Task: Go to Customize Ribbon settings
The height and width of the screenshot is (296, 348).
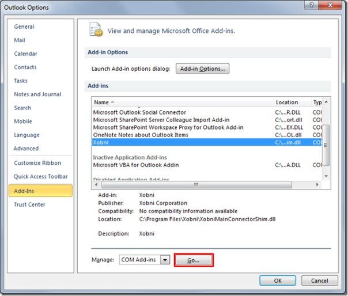Action: [38, 163]
